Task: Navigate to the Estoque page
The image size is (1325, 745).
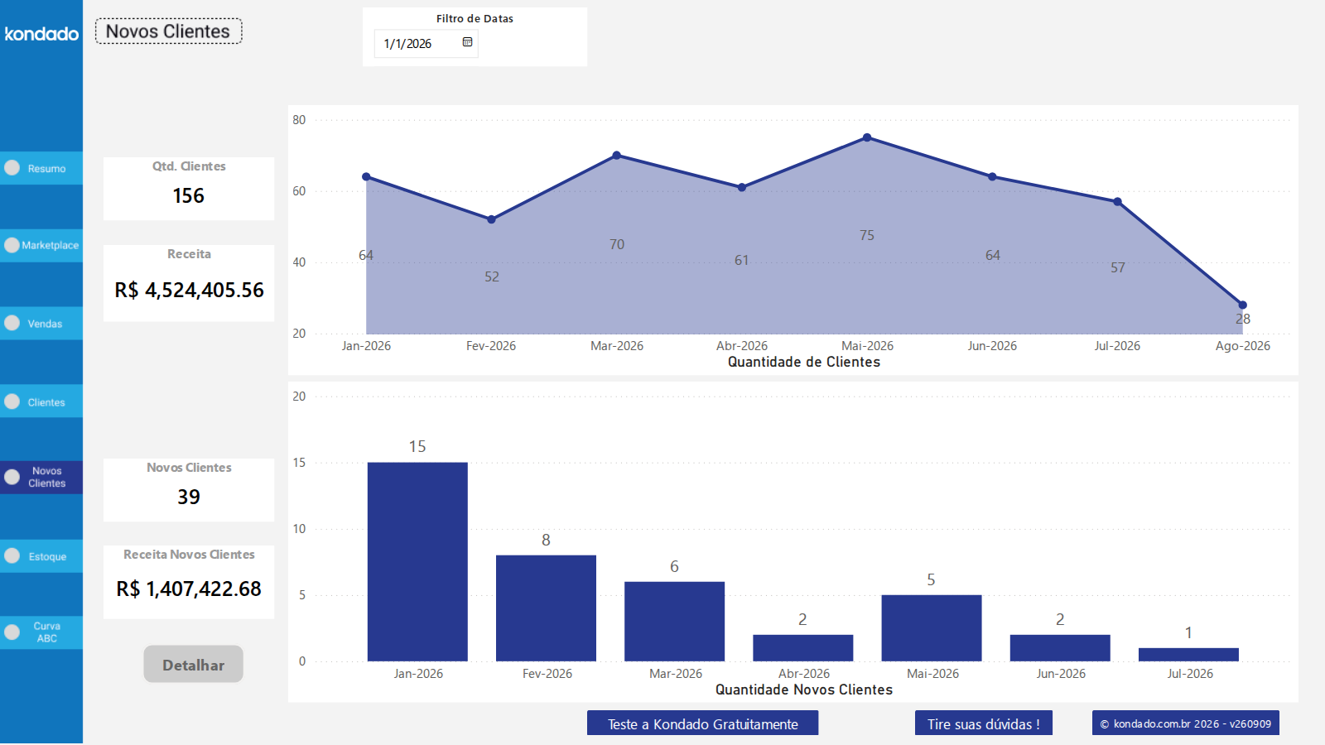Action: coord(41,556)
